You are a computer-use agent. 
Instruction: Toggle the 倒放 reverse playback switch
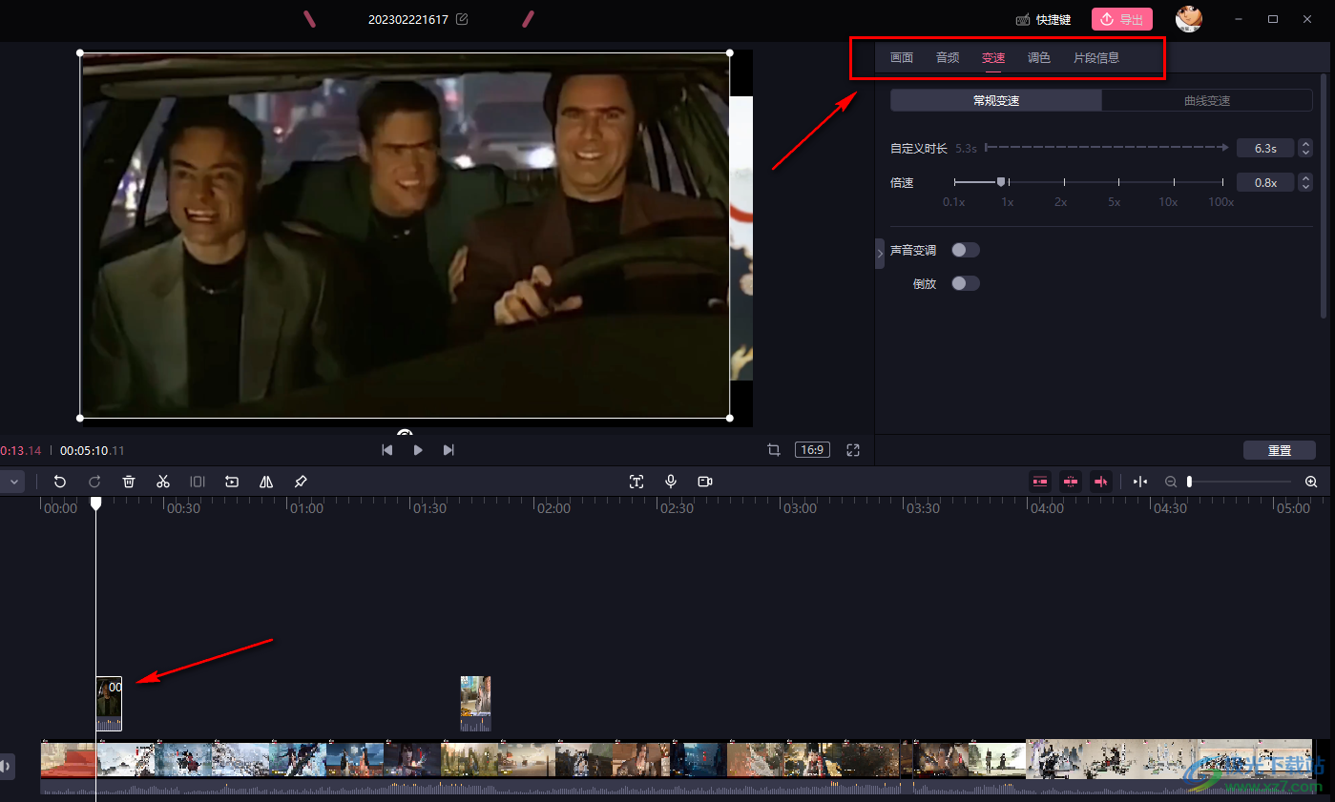[x=966, y=283]
